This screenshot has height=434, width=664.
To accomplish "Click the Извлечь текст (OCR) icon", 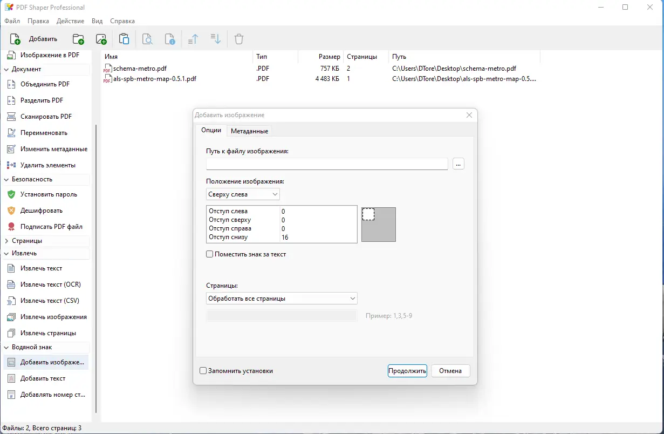I will [x=11, y=284].
